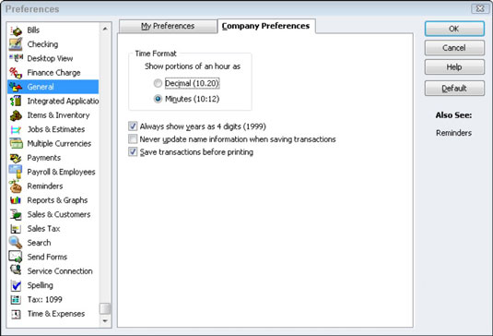This screenshot has width=493, height=336.
Task: Confirm with the OK button
Action: tap(454, 29)
